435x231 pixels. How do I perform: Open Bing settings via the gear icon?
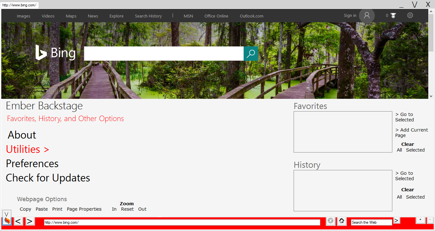[410, 15]
